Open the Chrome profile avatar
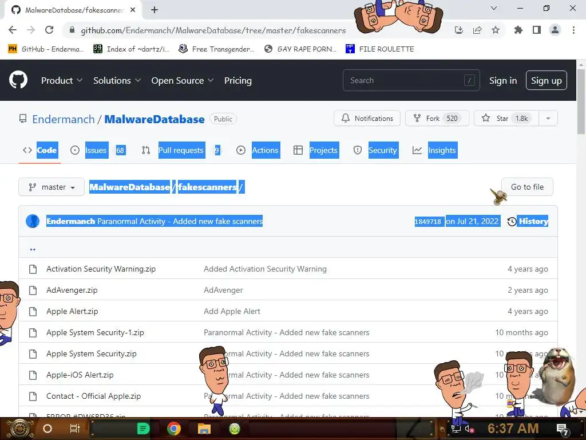 555,30
